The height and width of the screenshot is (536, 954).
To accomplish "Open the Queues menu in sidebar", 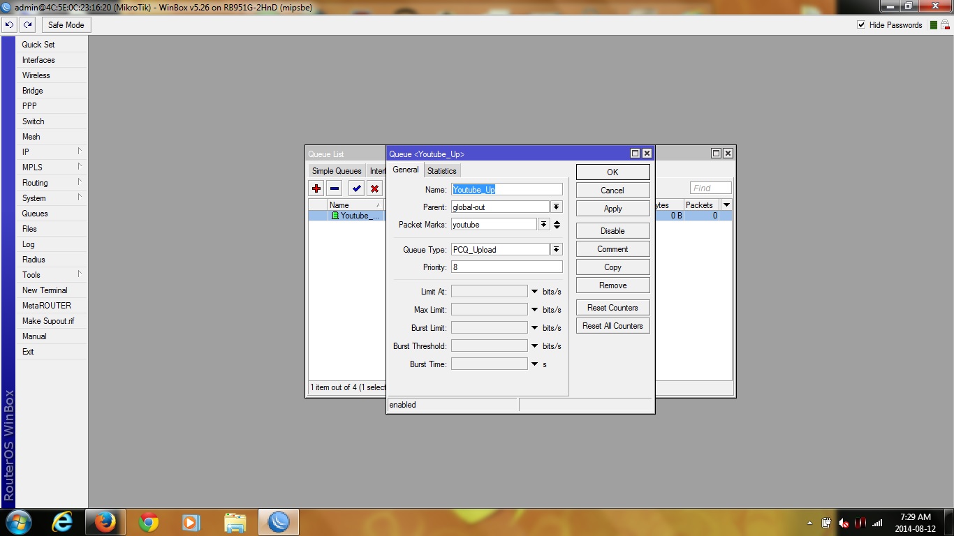I will coord(35,214).
